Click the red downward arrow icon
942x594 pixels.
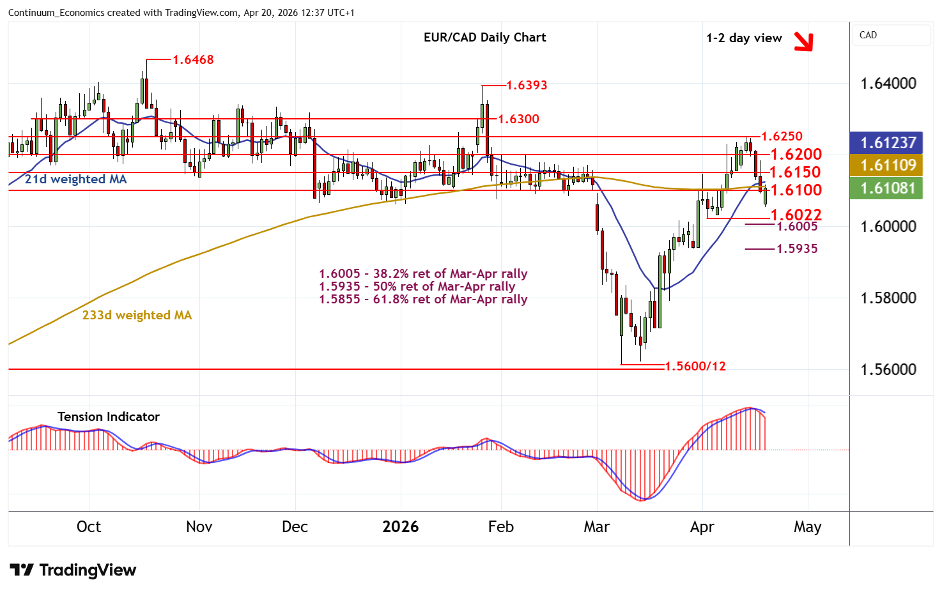[803, 41]
